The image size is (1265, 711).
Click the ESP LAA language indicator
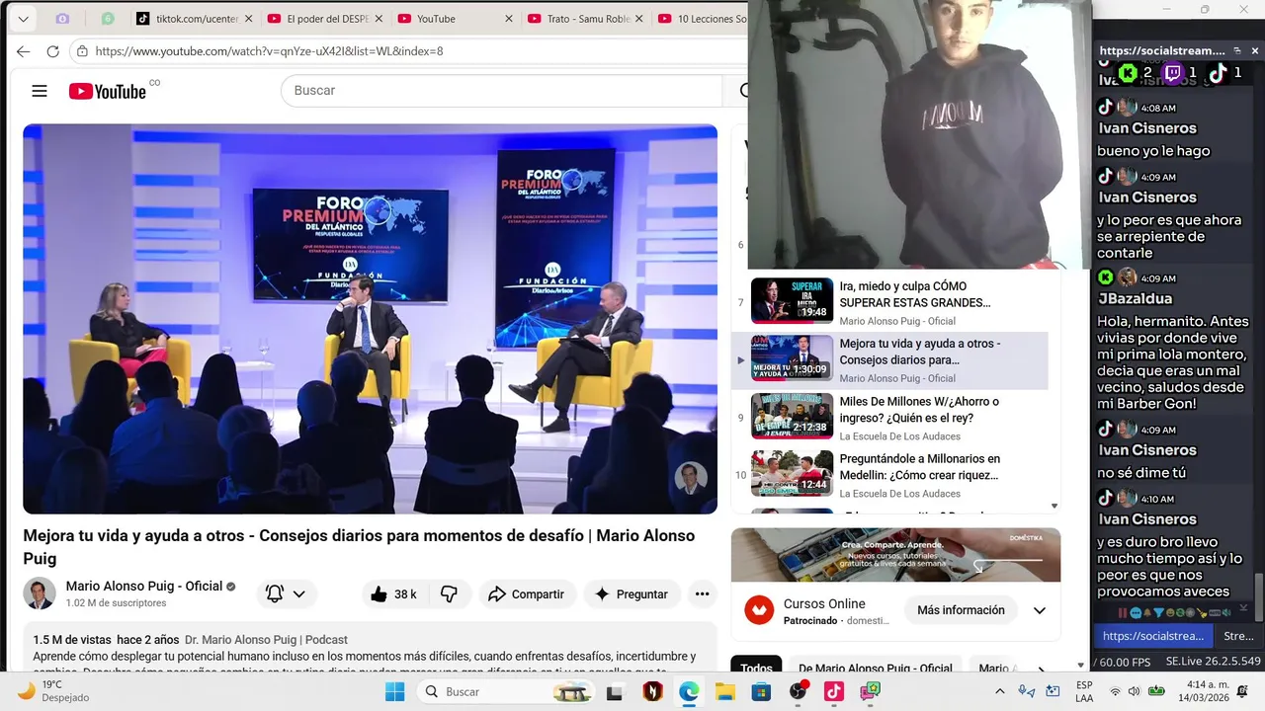click(1084, 691)
